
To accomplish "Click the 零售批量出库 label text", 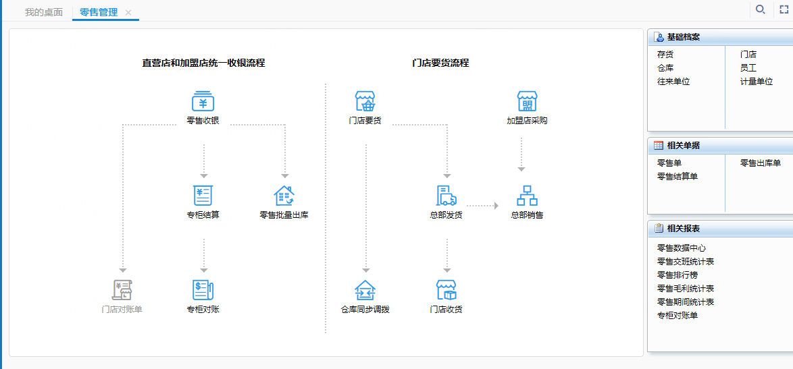I will (x=284, y=215).
